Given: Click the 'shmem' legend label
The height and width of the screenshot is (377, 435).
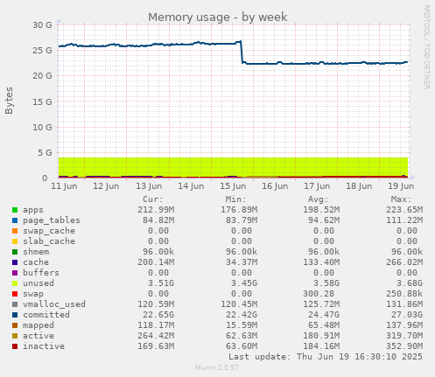Looking at the screenshot, I should pyautogui.click(x=36, y=252).
